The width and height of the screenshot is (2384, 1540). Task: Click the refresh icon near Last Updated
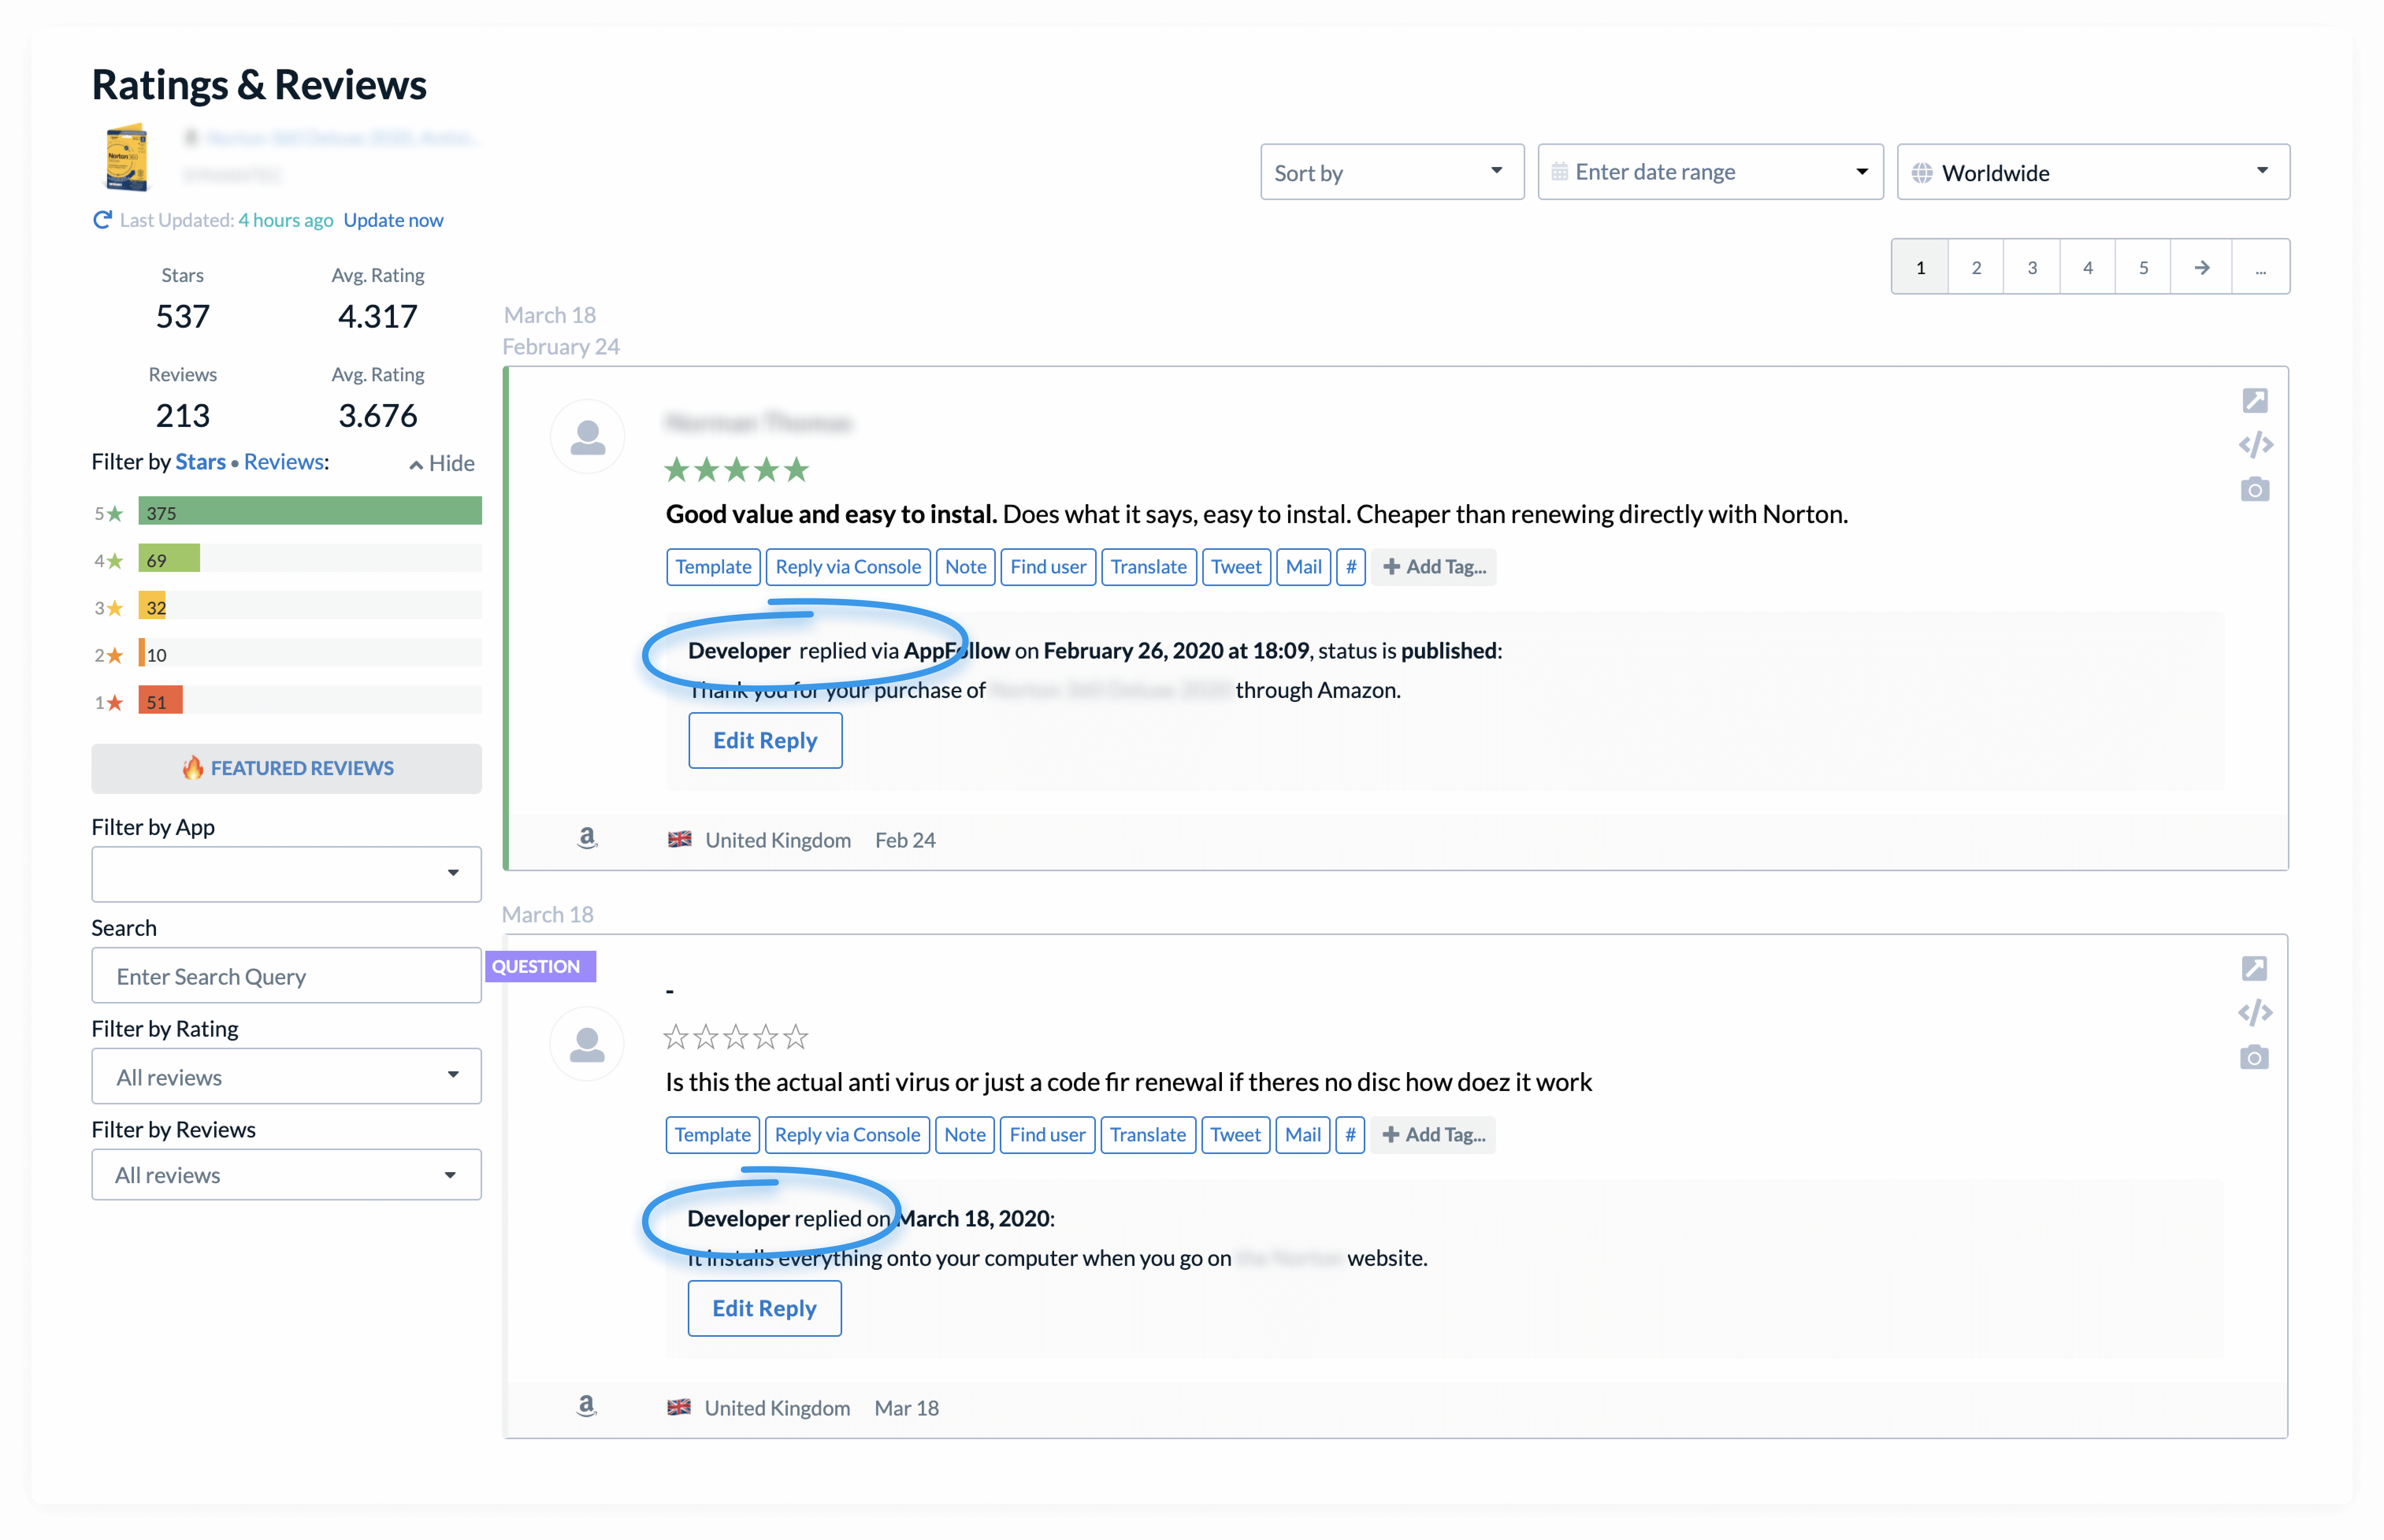(102, 220)
